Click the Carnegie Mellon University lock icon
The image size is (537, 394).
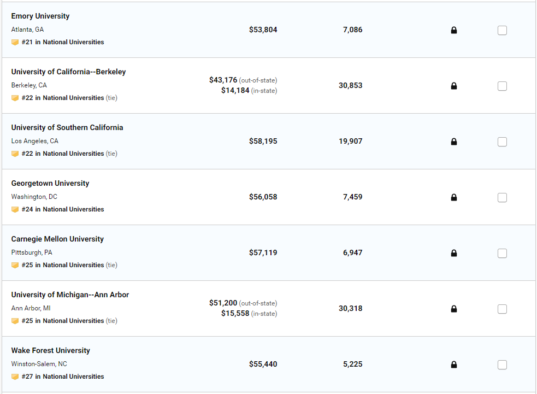click(453, 254)
